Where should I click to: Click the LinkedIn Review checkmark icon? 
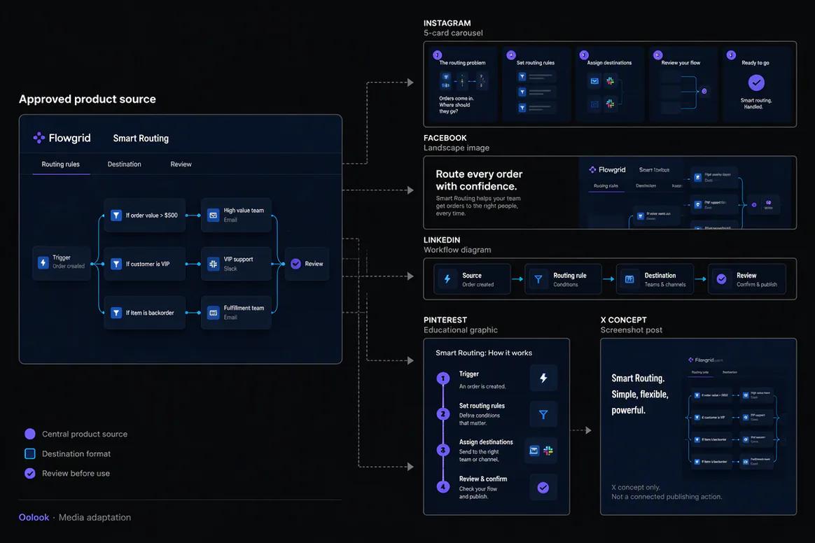tap(721, 279)
